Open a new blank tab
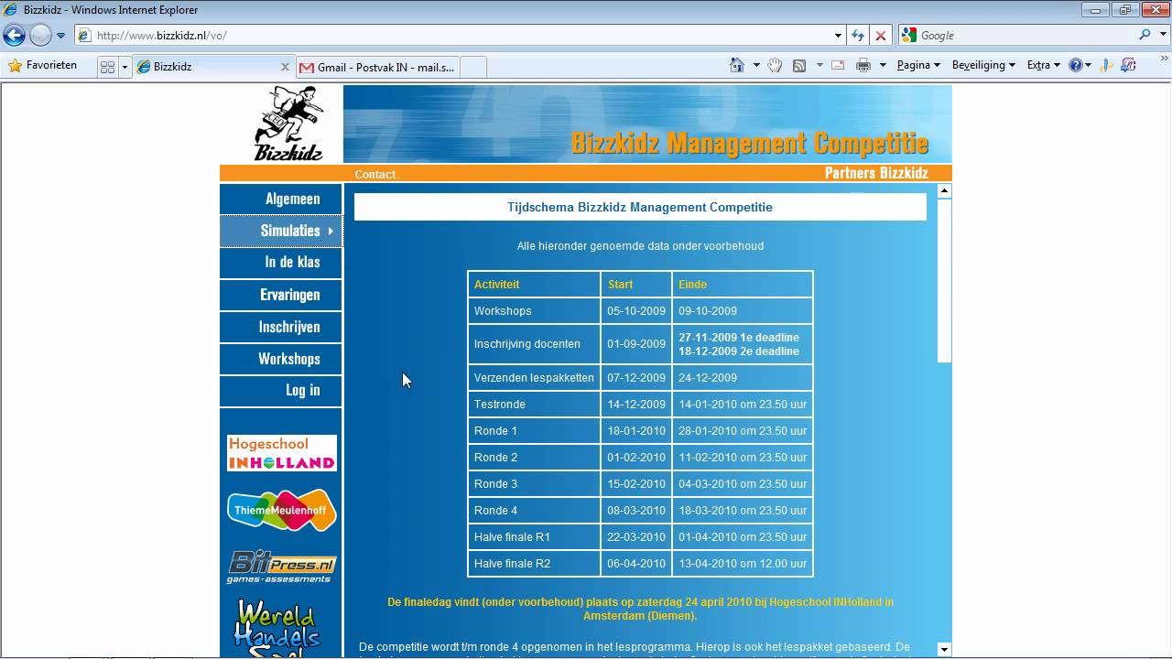 click(472, 67)
